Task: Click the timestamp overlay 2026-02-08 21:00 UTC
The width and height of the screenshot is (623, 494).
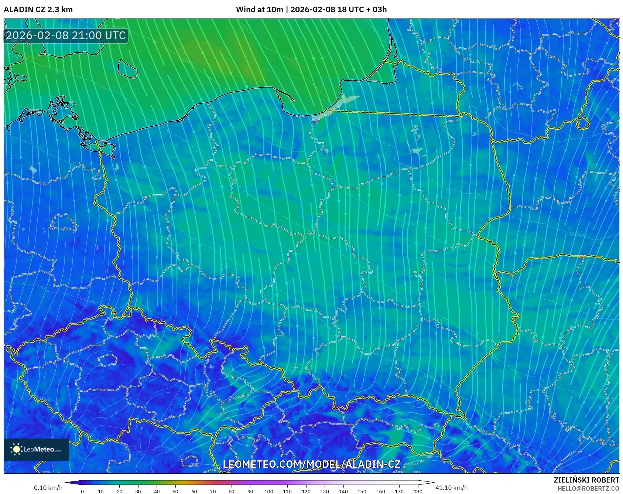Action: click(x=65, y=36)
